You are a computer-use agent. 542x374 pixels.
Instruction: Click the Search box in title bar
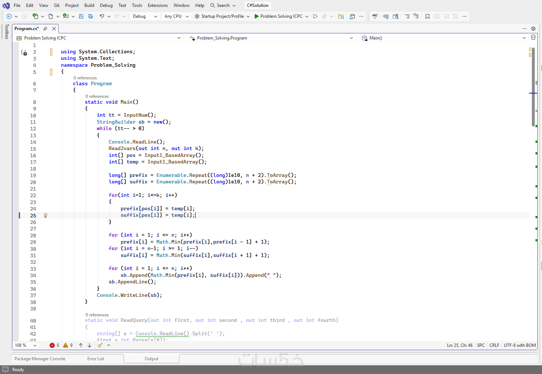223,5
